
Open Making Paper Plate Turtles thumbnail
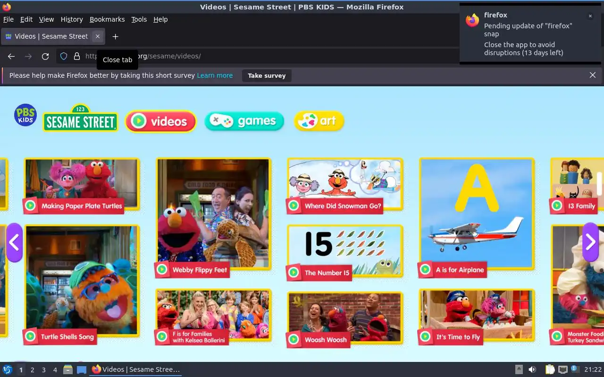pyautogui.click(x=82, y=184)
